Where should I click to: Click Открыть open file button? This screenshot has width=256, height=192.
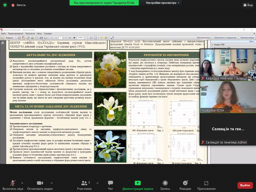(x=7, y=38)
